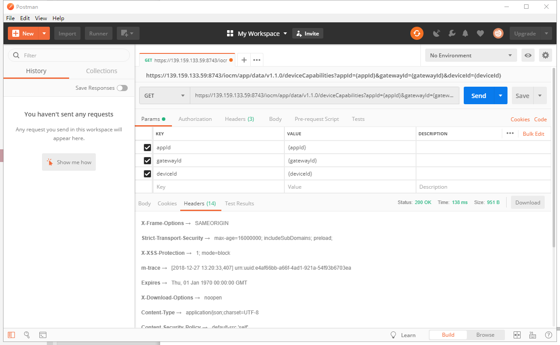
Task: Open the request Headers (3) tab
Action: (x=239, y=119)
